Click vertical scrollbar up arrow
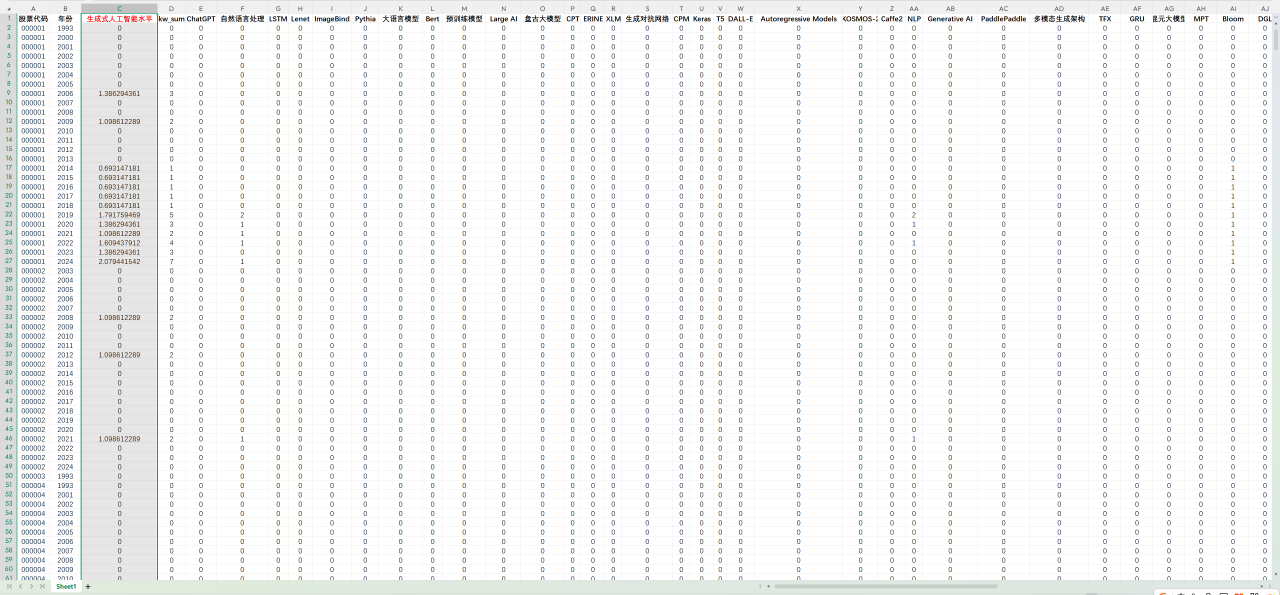This screenshot has width=1280, height=595. coord(1276,23)
